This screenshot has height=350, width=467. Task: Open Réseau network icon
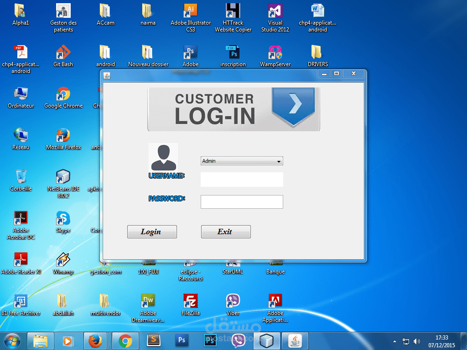pos(21,139)
